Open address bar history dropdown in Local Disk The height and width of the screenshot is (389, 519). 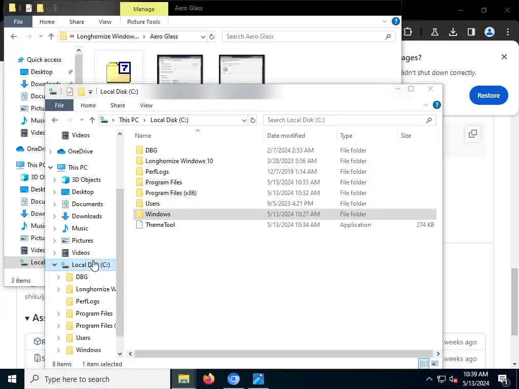click(x=244, y=121)
